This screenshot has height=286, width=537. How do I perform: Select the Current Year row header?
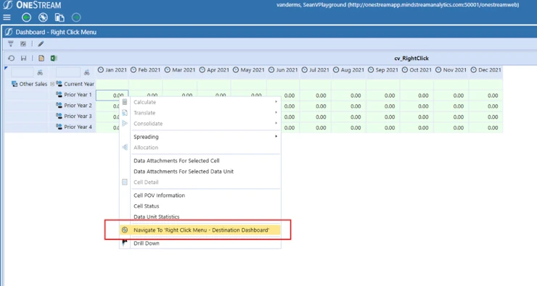click(75, 84)
